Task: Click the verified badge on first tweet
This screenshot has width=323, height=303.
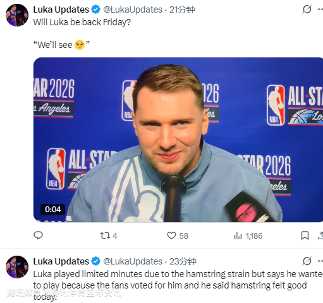Action: (96, 9)
